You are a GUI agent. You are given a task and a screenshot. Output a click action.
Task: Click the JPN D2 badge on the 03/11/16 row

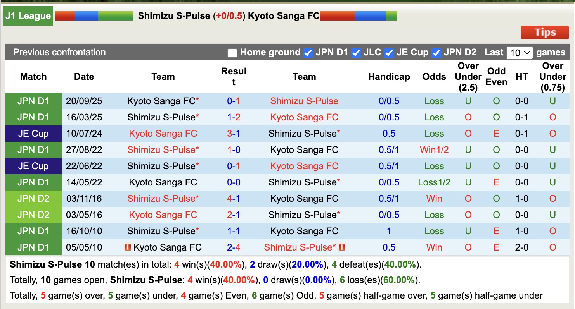pos(33,199)
